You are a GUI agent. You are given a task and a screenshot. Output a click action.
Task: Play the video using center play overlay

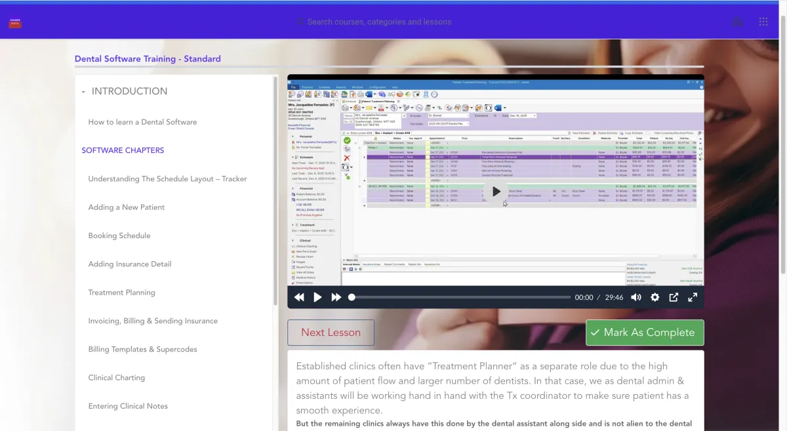point(496,192)
